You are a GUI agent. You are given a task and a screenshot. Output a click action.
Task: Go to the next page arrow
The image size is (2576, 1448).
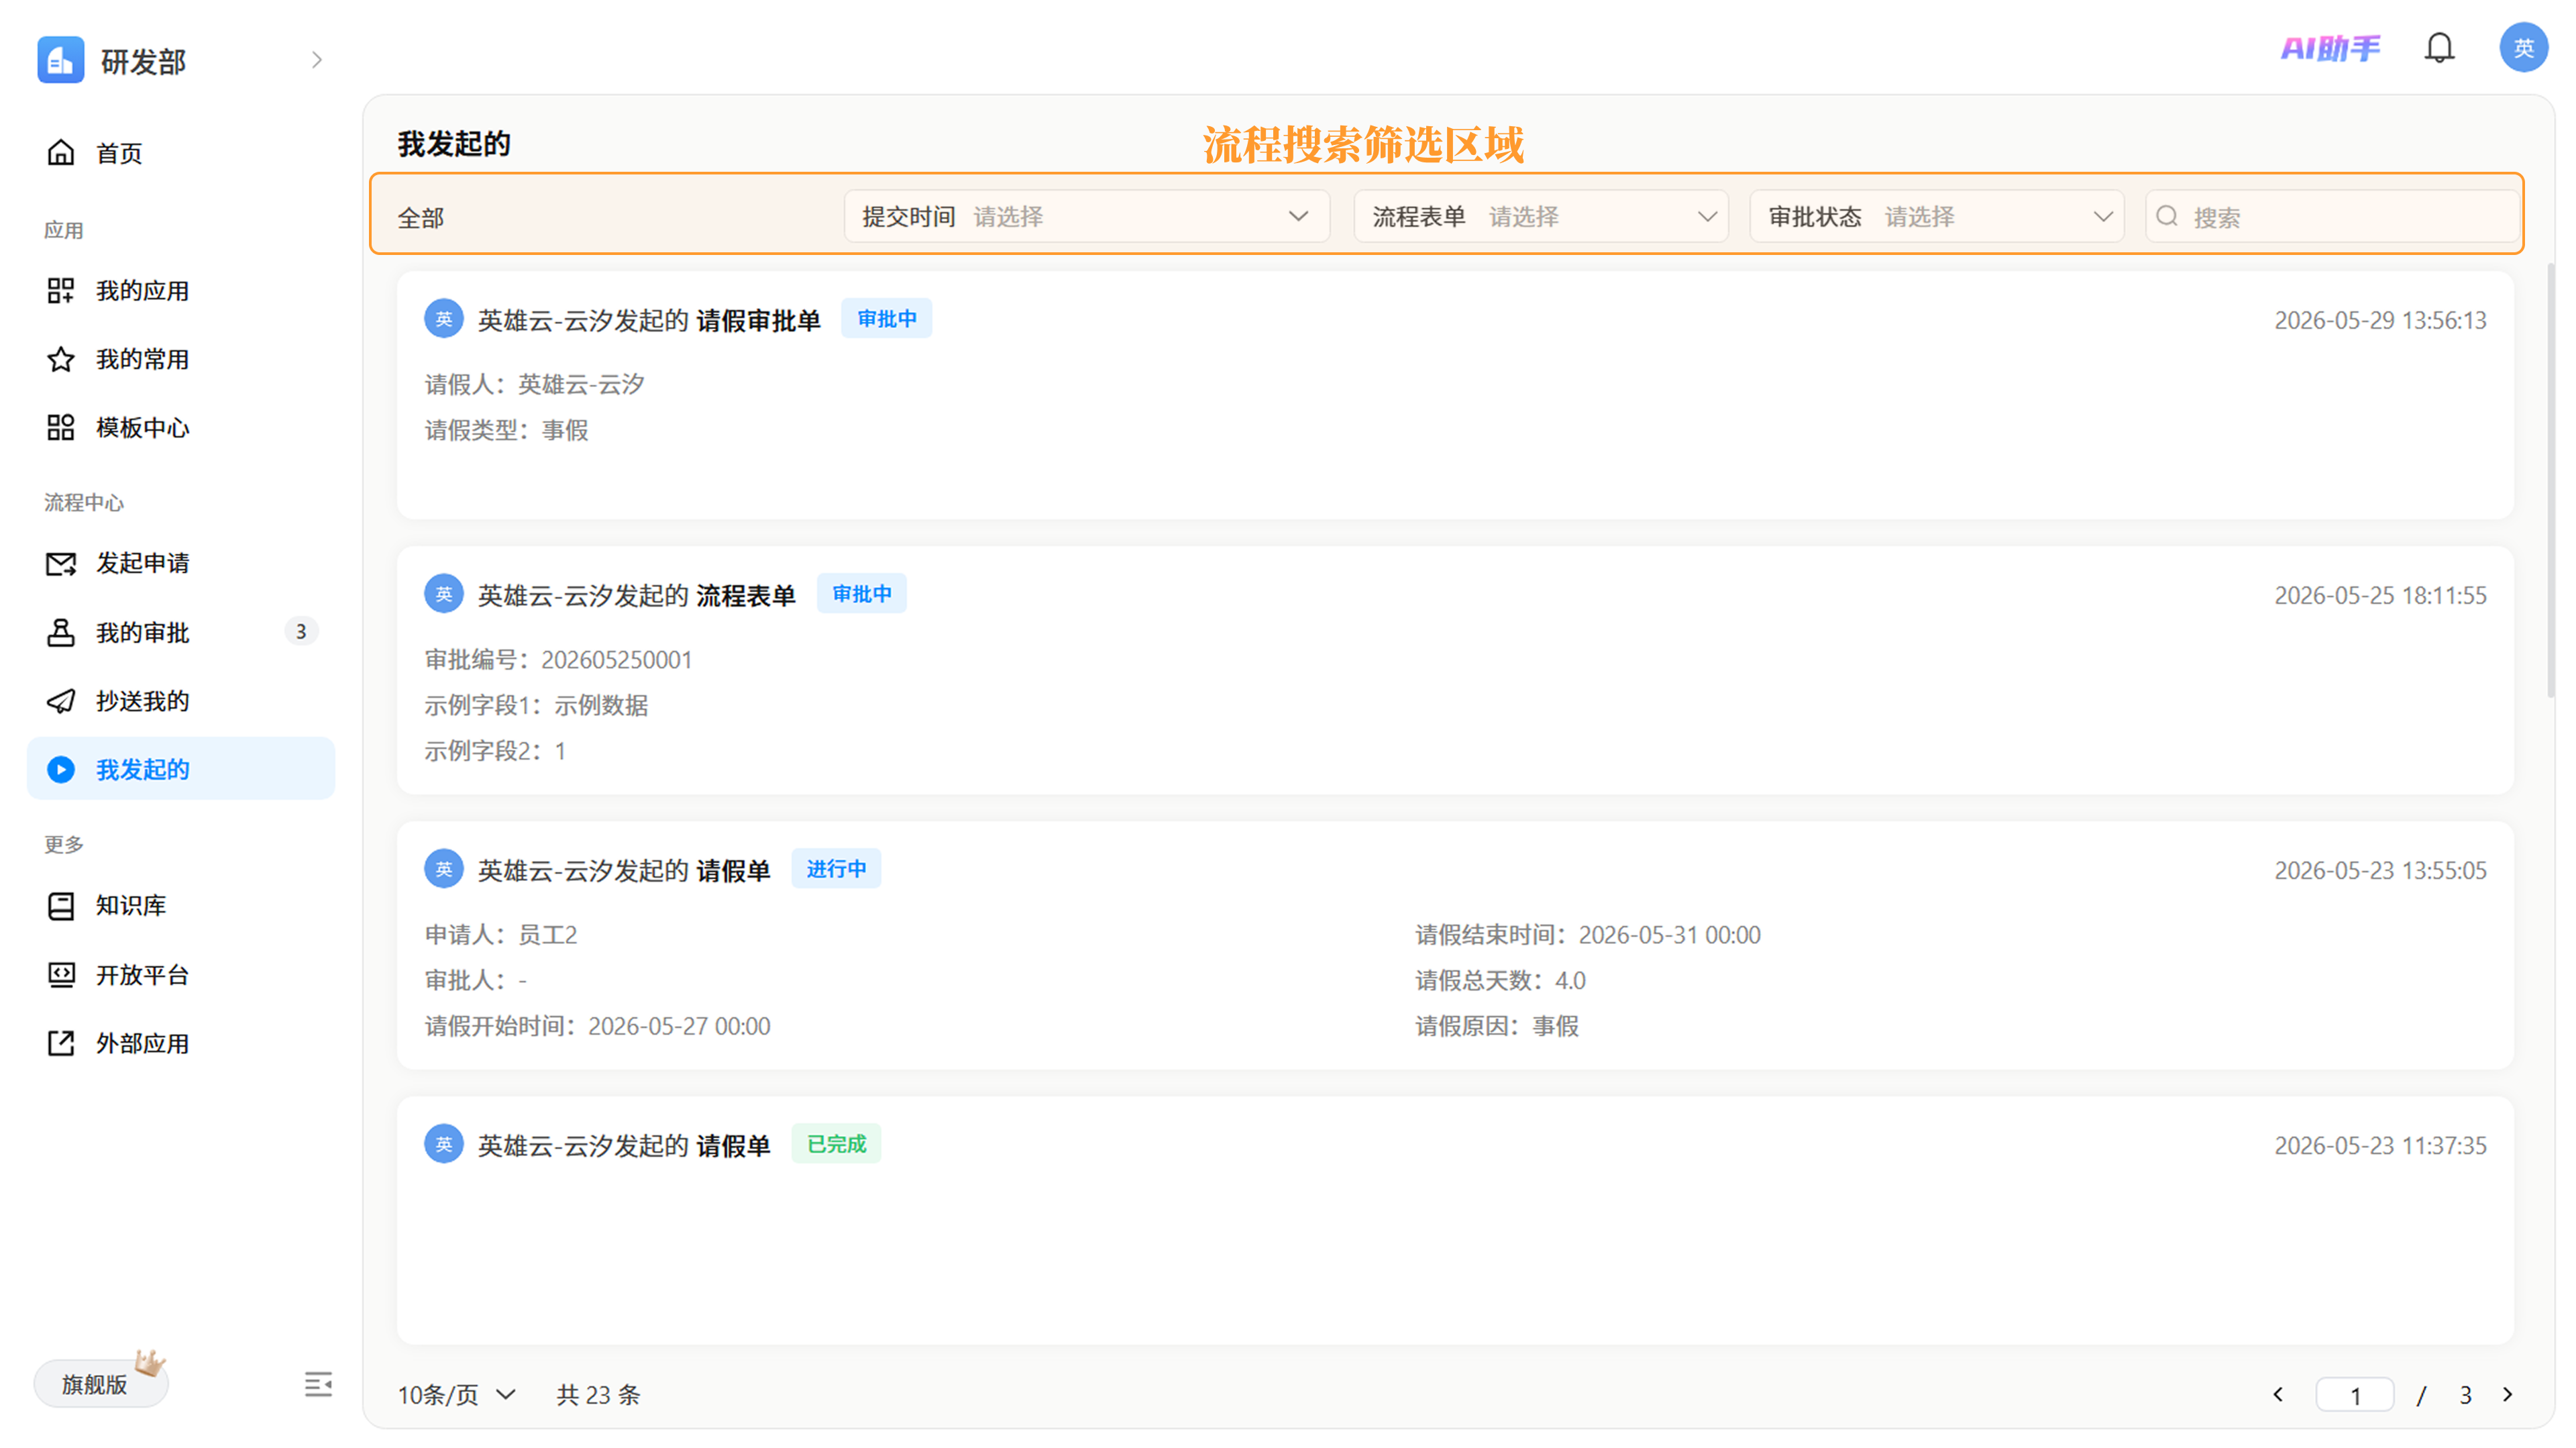2508,1394
